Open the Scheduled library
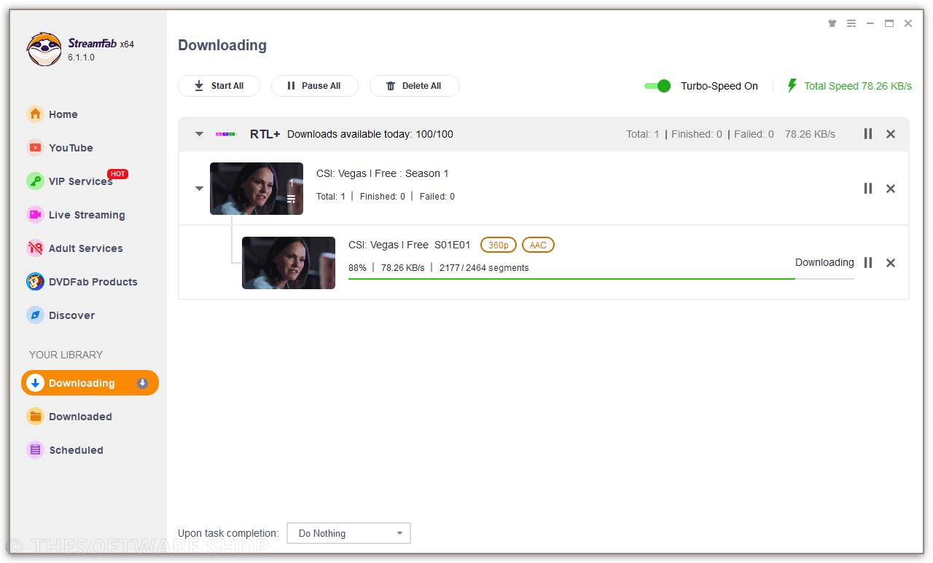Screen dimensions: 933x563 (x=76, y=450)
